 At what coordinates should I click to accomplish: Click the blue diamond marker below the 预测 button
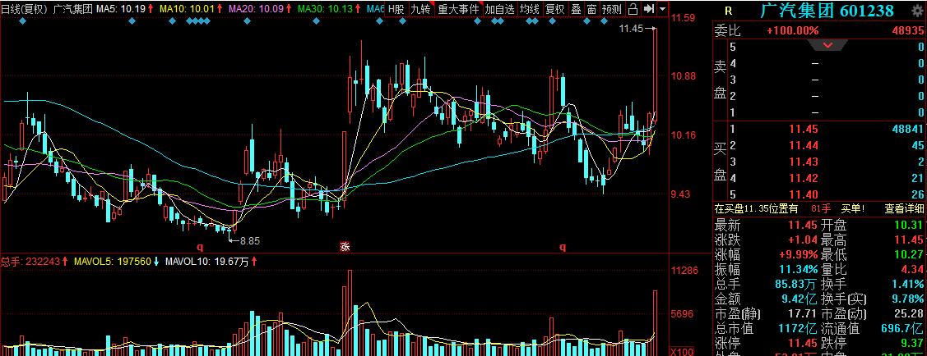[604, 22]
